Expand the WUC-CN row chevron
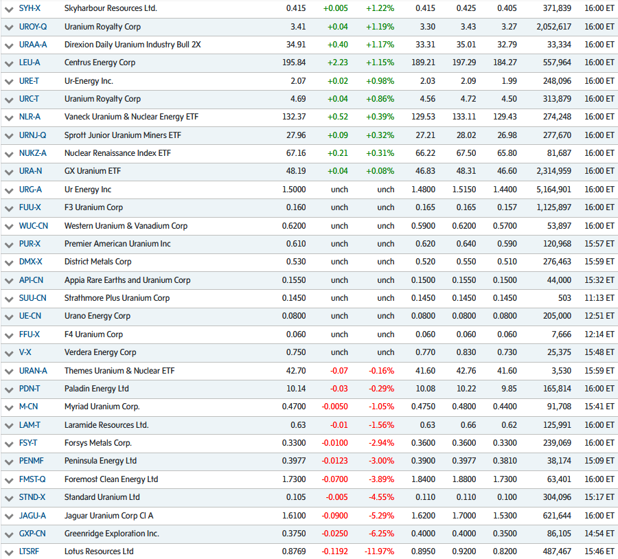 9,227
